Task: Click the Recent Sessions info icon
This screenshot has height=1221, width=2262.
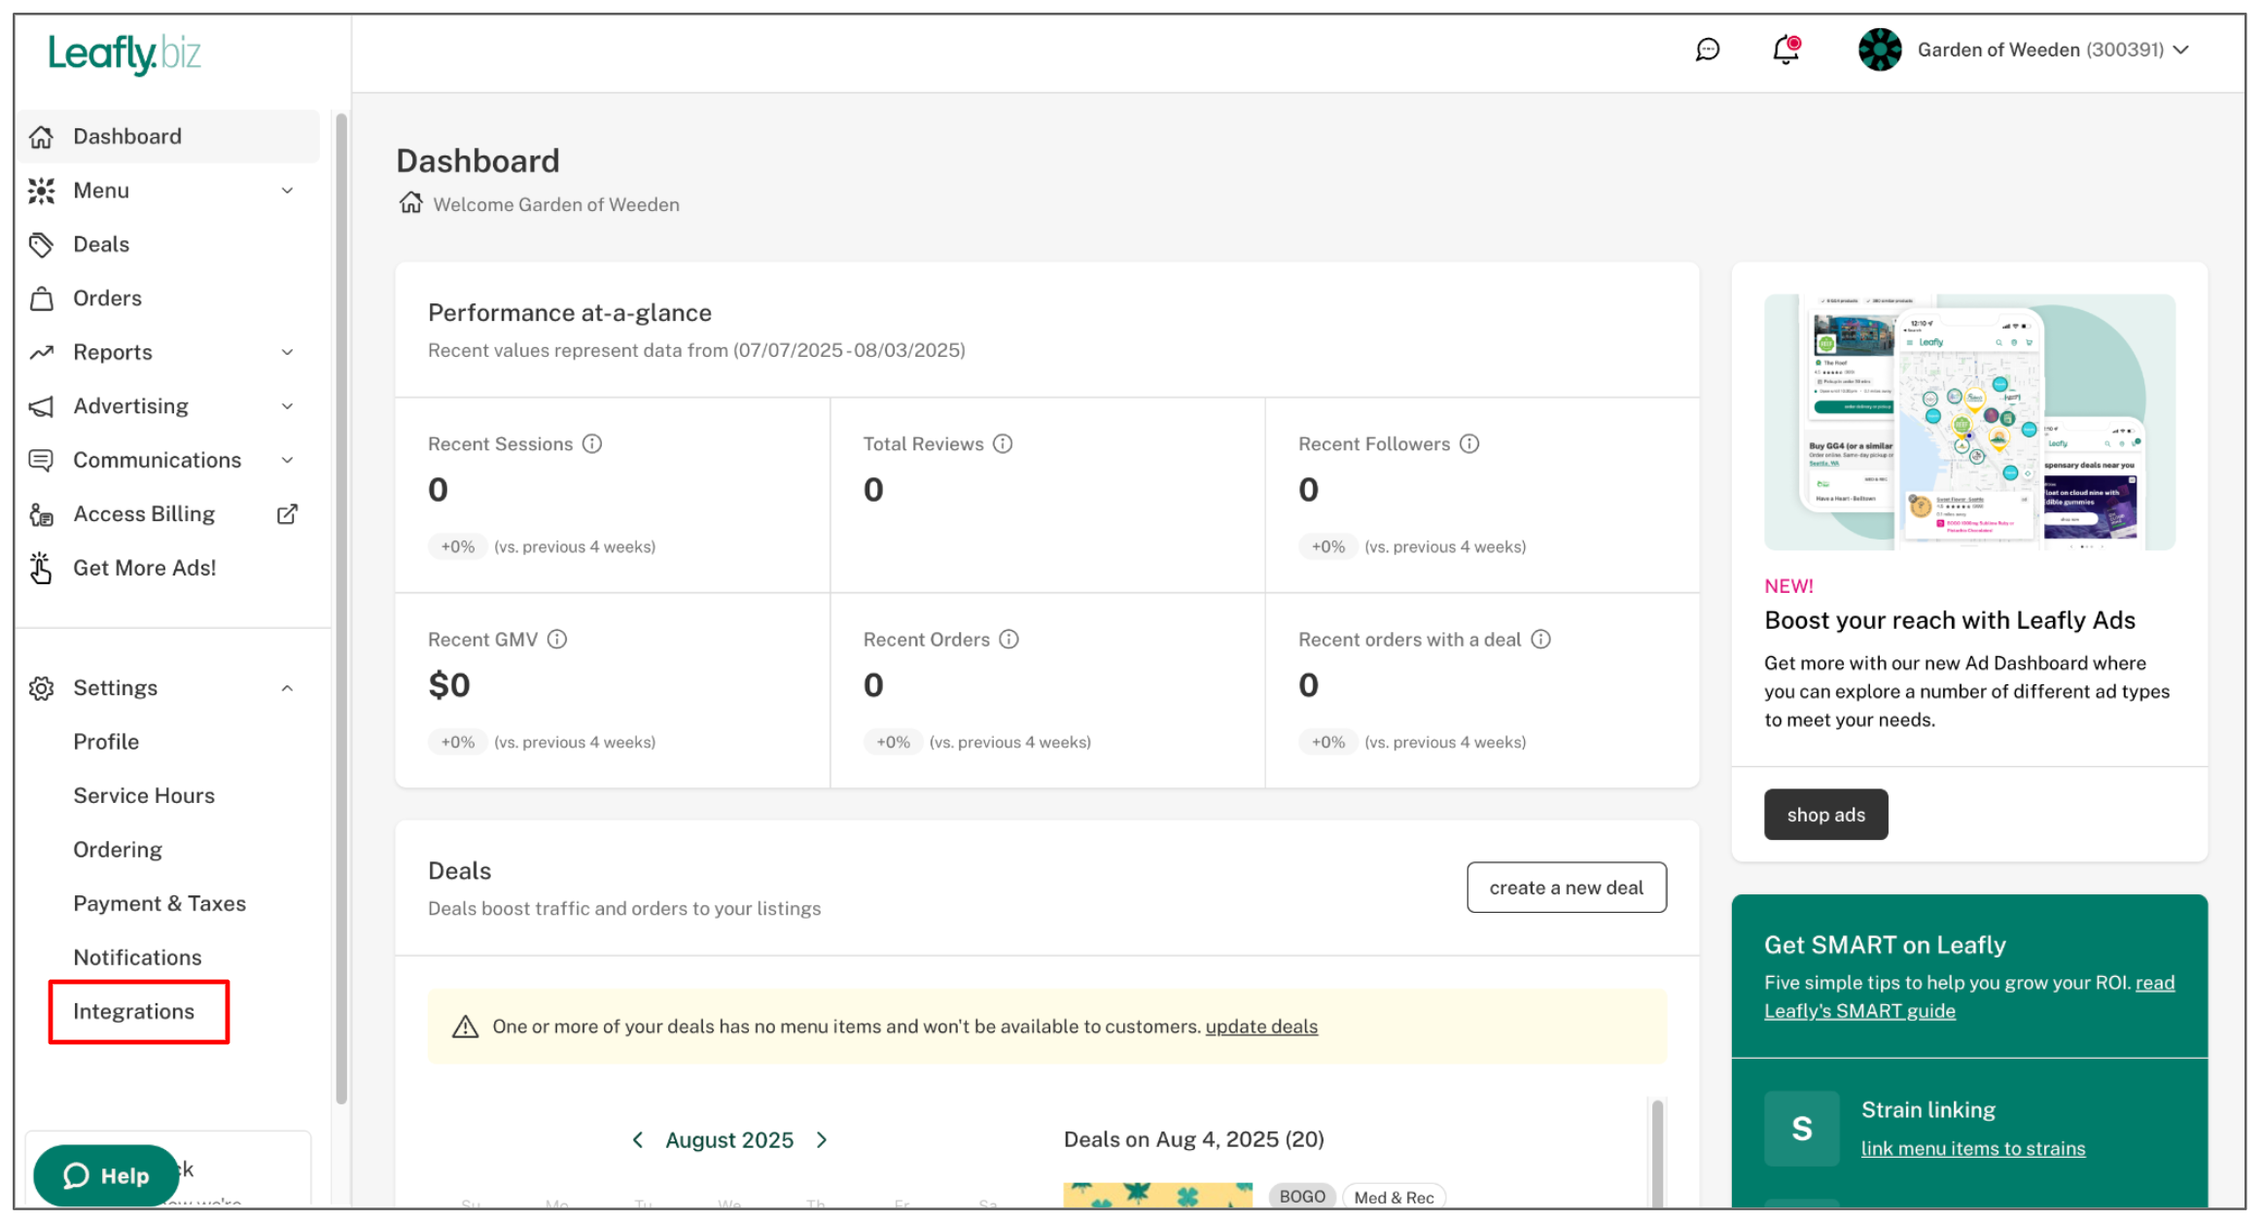Action: (592, 444)
